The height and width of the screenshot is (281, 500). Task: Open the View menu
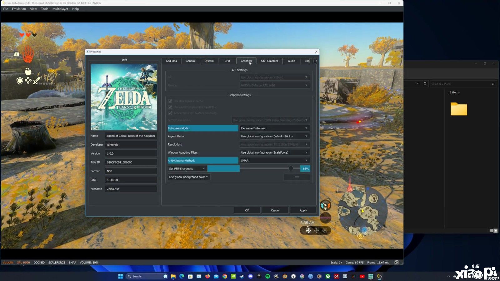(33, 9)
